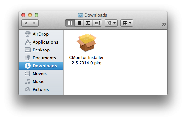Zoom the window with green button
The image size is (186, 121).
click(36, 15)
